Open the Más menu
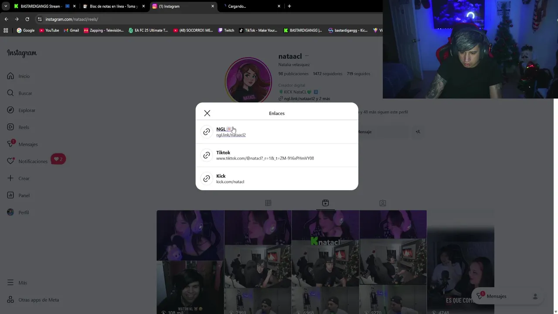The width and height of the screenshot is (558, 314). pyautogui.click(x=17, y=283)
